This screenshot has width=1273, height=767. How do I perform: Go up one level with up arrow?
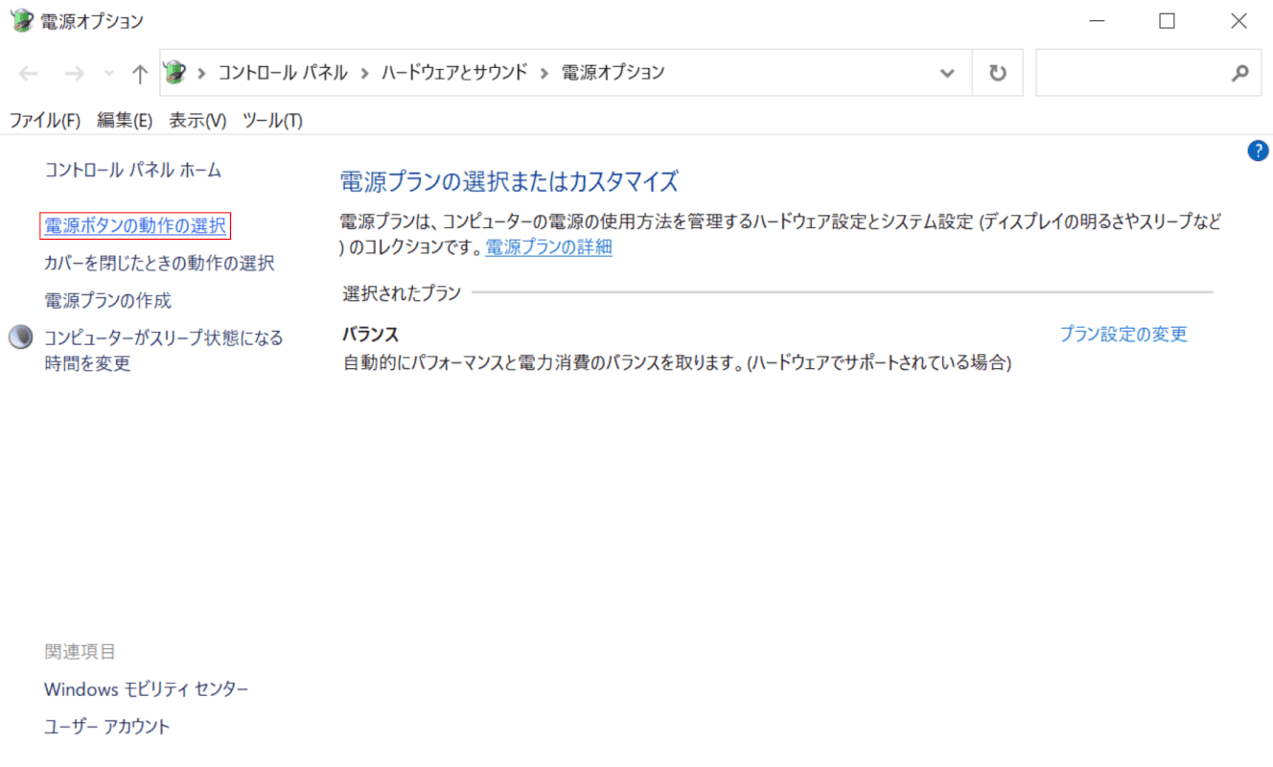coord(140,73)
